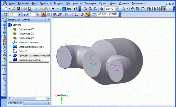
Task: Switch to the Построение tab
Action: (x=15, y=103)
